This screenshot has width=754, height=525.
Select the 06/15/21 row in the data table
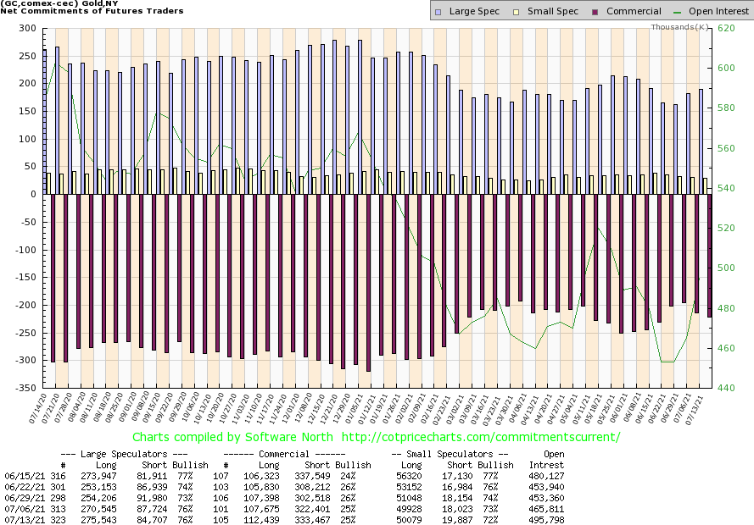(22, 476)
